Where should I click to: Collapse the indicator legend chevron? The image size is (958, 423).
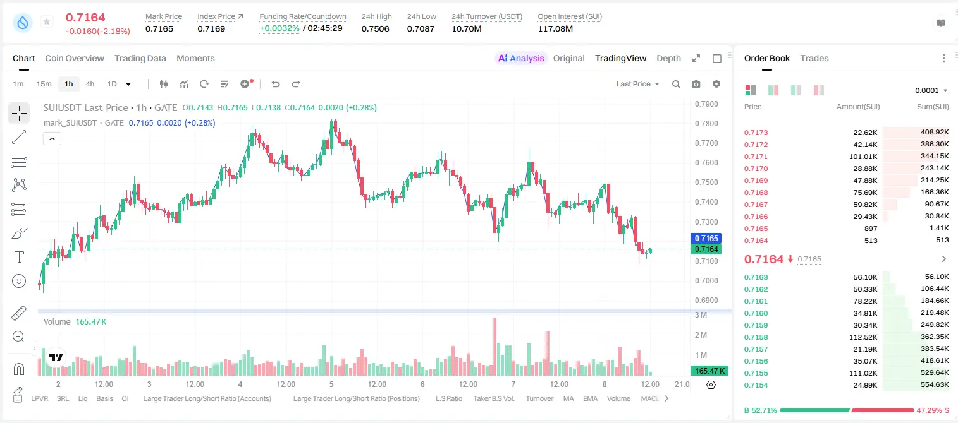tap(52, 138)
